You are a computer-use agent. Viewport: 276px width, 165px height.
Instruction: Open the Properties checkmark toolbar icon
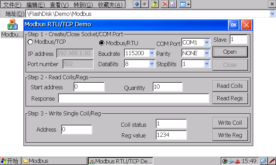pos(173,4)
